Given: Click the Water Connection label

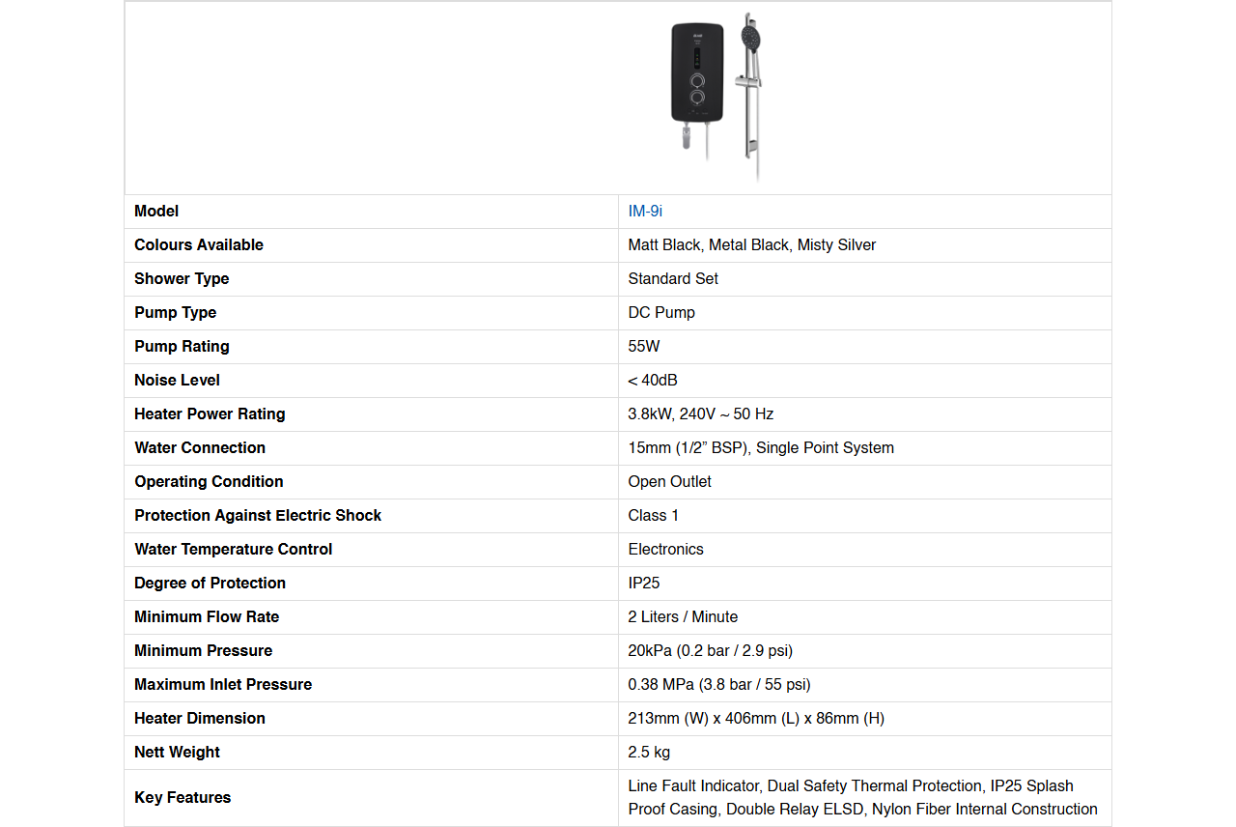Looking at the screenshot, I should (200, 448).
